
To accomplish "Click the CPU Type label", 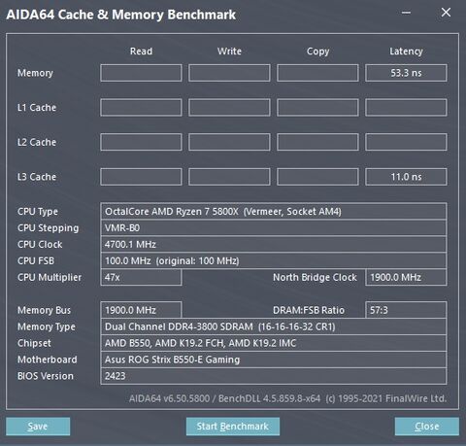I will coord(38,212).
